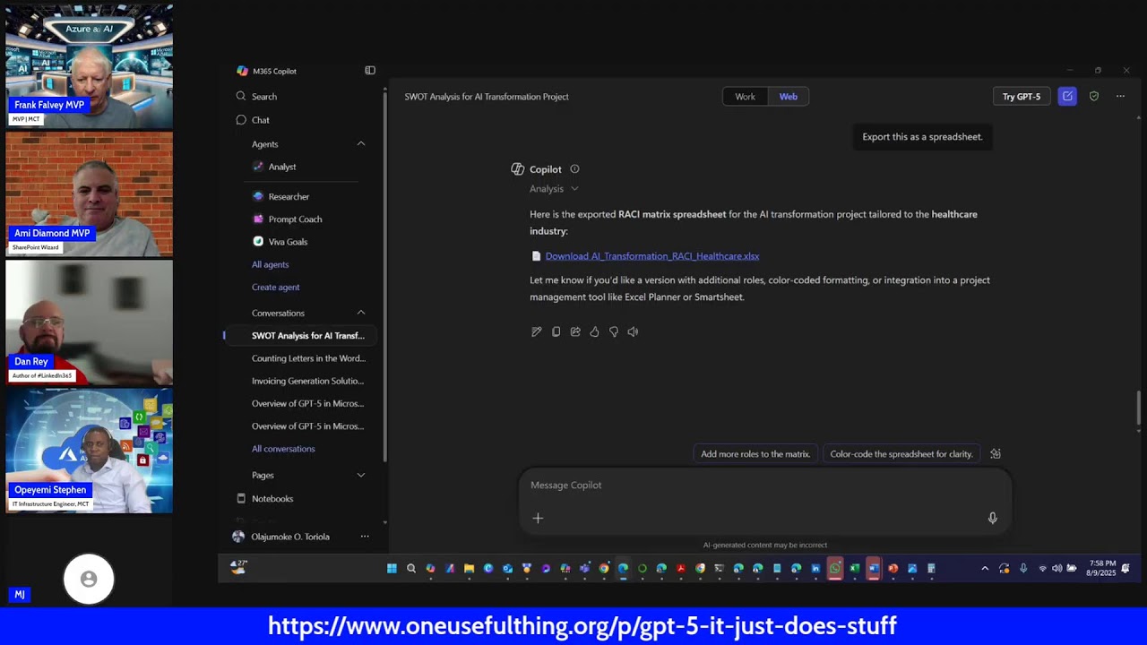Click the All agents link

point(270,265)
